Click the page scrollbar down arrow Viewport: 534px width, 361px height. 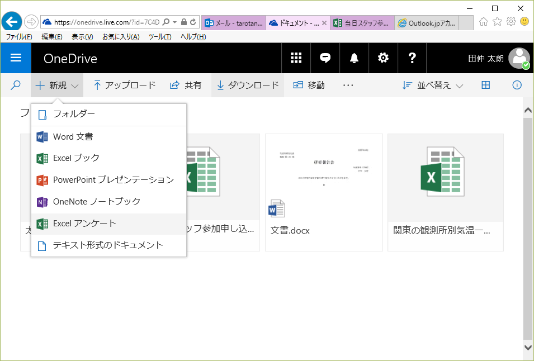pyautogui.click(x=528, y=347)
